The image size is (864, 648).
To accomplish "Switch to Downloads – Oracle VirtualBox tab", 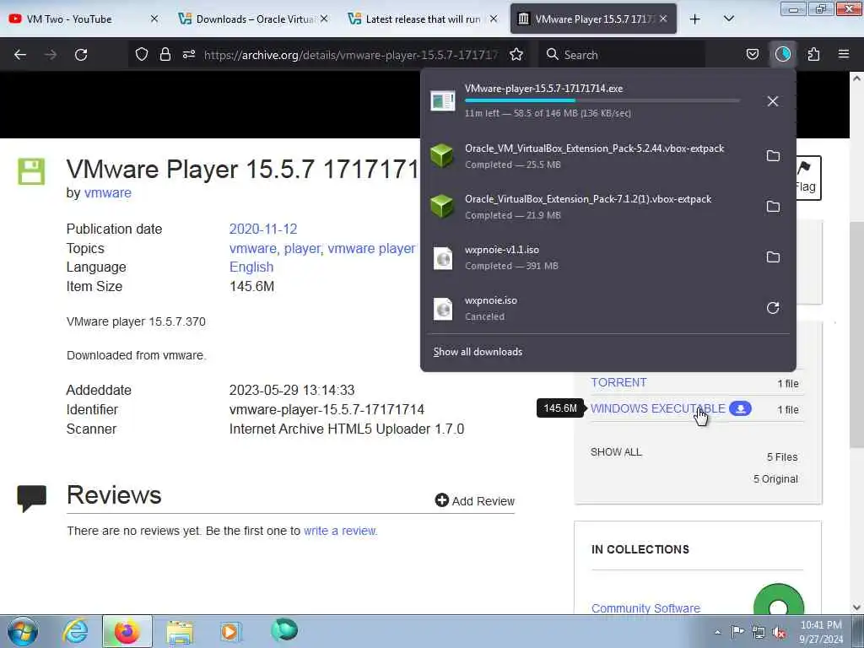I will [253, 19].
